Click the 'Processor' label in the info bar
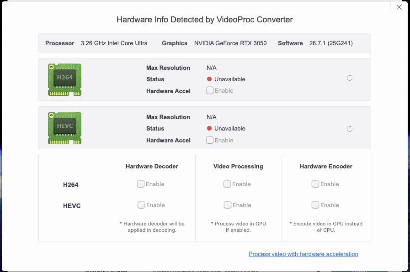 (59, 43)
